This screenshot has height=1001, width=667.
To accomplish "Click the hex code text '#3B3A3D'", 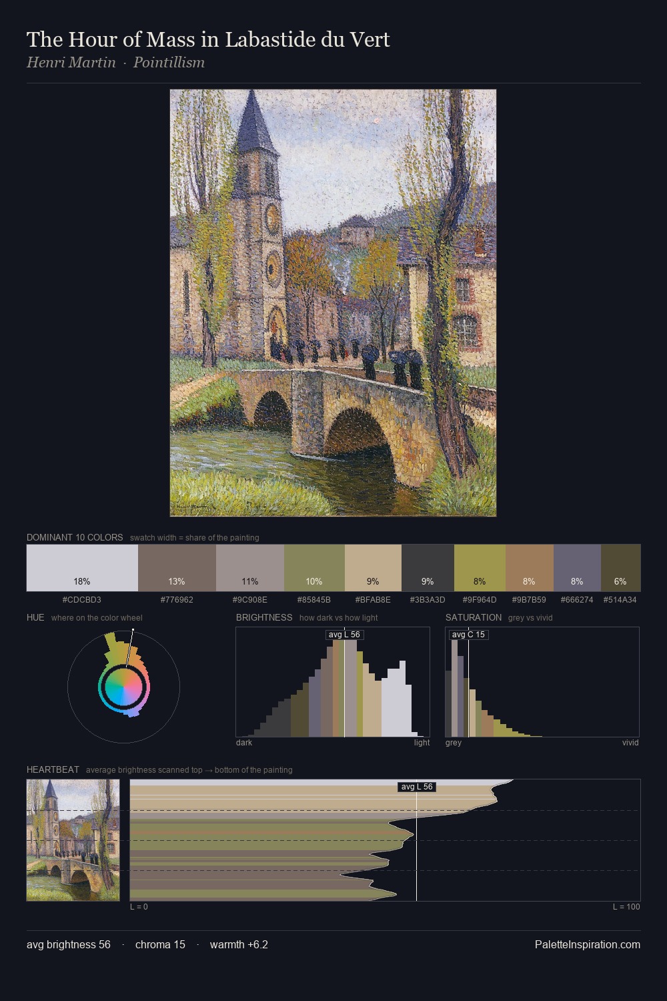I will coord(428,599).
